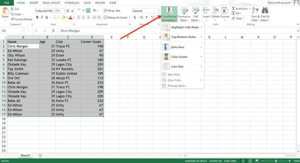
Task: Click the borders icon
Action: click(55, 18)
